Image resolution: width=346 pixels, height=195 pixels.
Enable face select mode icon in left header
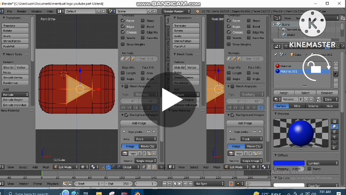(x=154, y=167)
